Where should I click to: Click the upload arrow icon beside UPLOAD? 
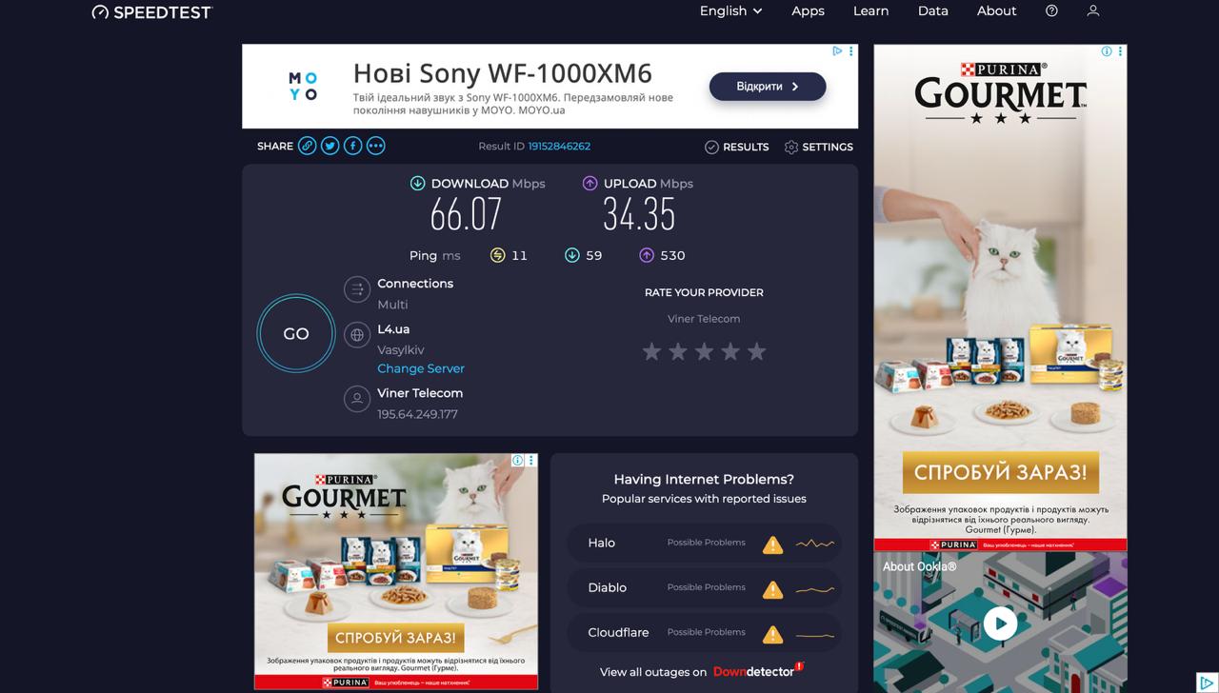[x=590, y=184]
